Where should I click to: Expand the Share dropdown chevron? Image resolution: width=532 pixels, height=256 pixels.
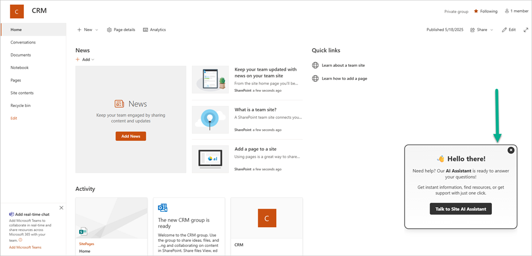click(x=491, y=30)
